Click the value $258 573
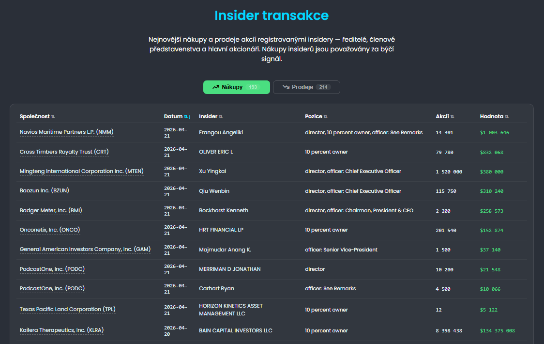544x344 pixels. (x=492, y=211)
